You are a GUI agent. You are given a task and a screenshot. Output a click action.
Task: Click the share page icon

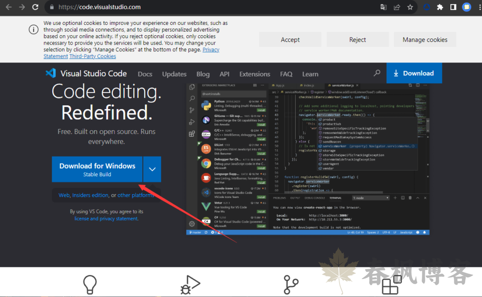[397, 7]
